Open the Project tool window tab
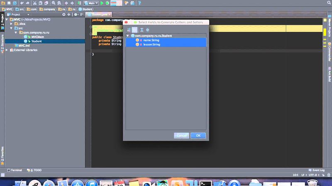 [x=2, y=21]
